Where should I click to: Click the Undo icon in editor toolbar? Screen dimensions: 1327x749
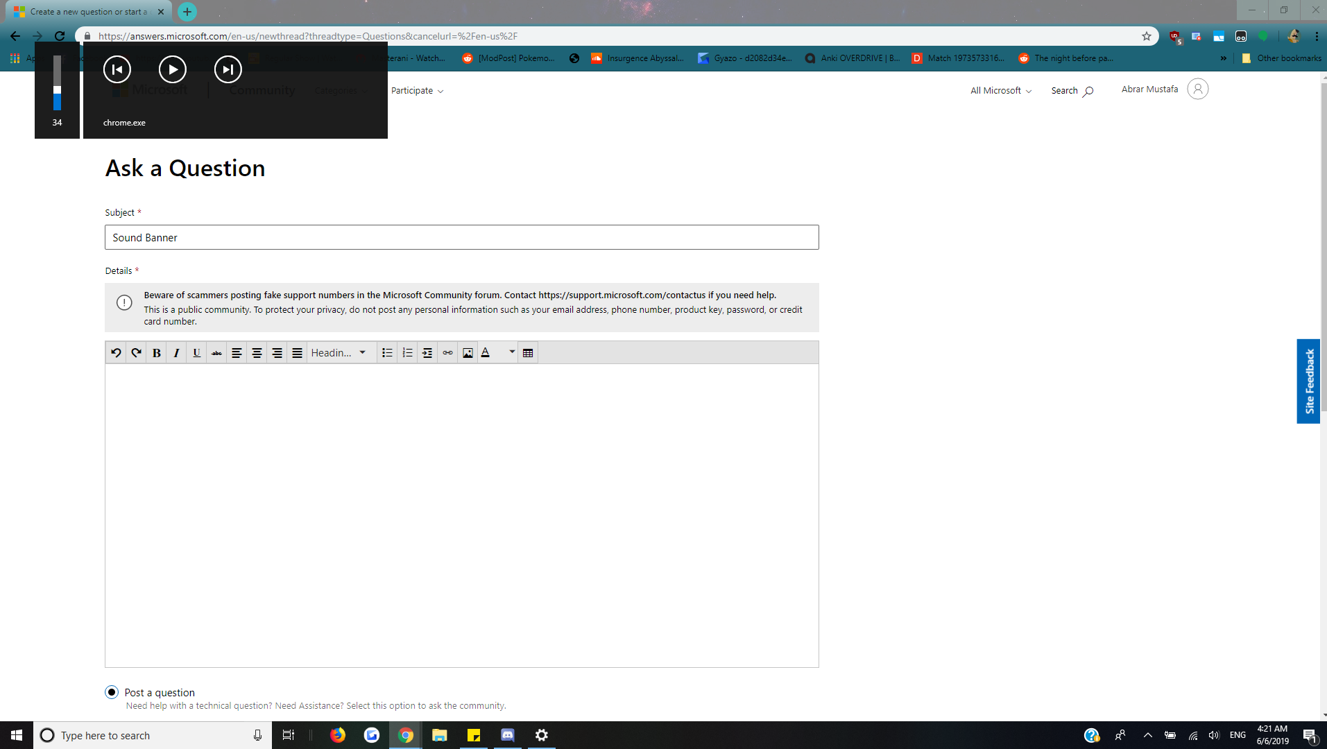(116, 352)
